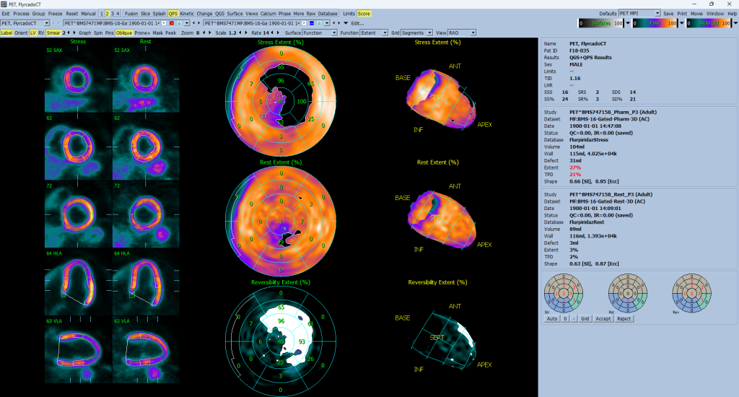Open the Process menu
The height and width of the screenshot is (397, 739).
coord(21,14)
